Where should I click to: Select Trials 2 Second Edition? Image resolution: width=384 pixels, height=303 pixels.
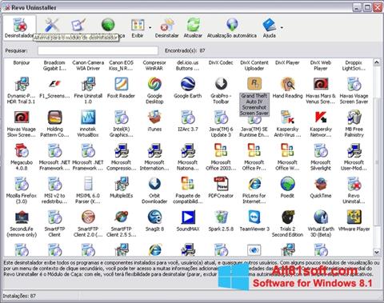(x=287, y=223)
